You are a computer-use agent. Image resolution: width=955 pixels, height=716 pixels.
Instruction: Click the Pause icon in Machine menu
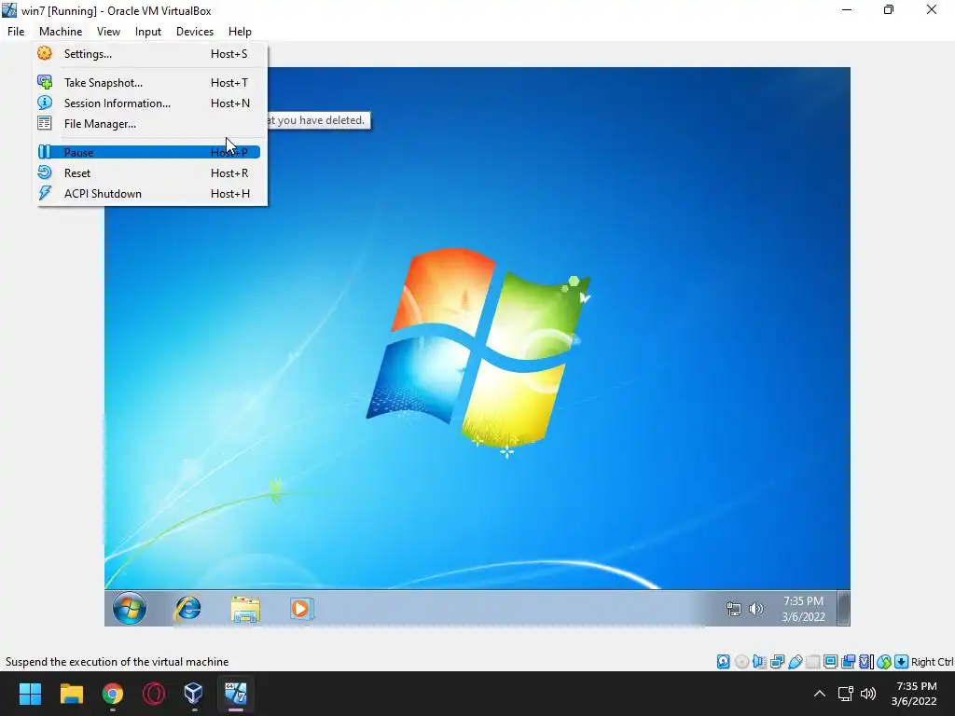(45, 152)
